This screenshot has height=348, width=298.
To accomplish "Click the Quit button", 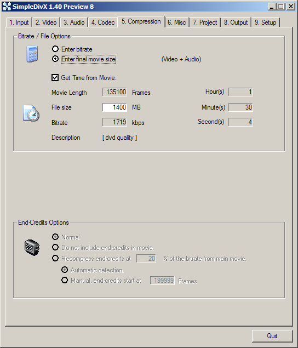I will [x=272, y=336].
